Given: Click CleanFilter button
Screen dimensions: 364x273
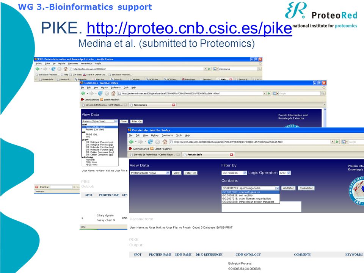Looking at the screenshot, I should click(306, 188).
